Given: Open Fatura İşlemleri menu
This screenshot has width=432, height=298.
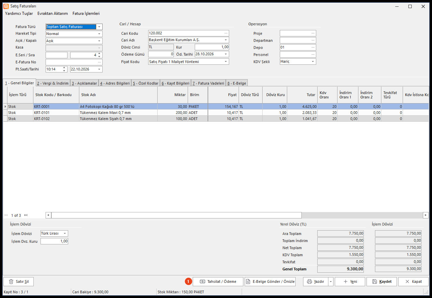Looking at the screenshot, I should pos(86,13).
